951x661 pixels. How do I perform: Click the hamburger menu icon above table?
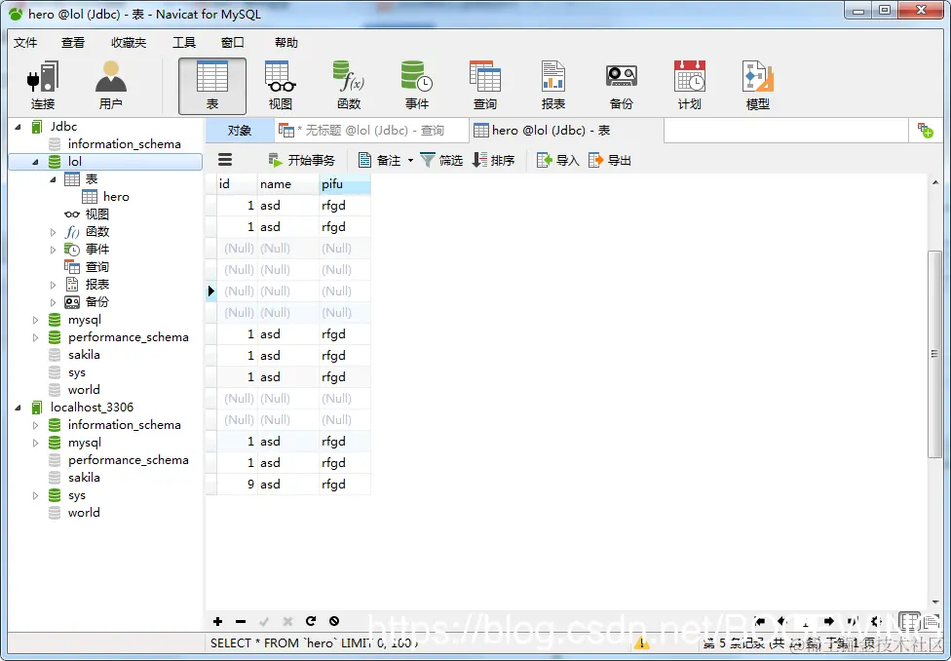(225, 160)
